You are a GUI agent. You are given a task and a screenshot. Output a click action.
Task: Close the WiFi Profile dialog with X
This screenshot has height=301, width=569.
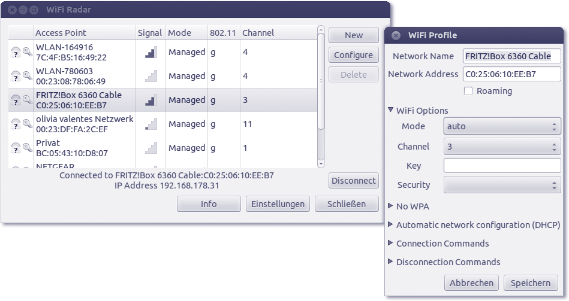pyautogui.click(x=396, y=35)
